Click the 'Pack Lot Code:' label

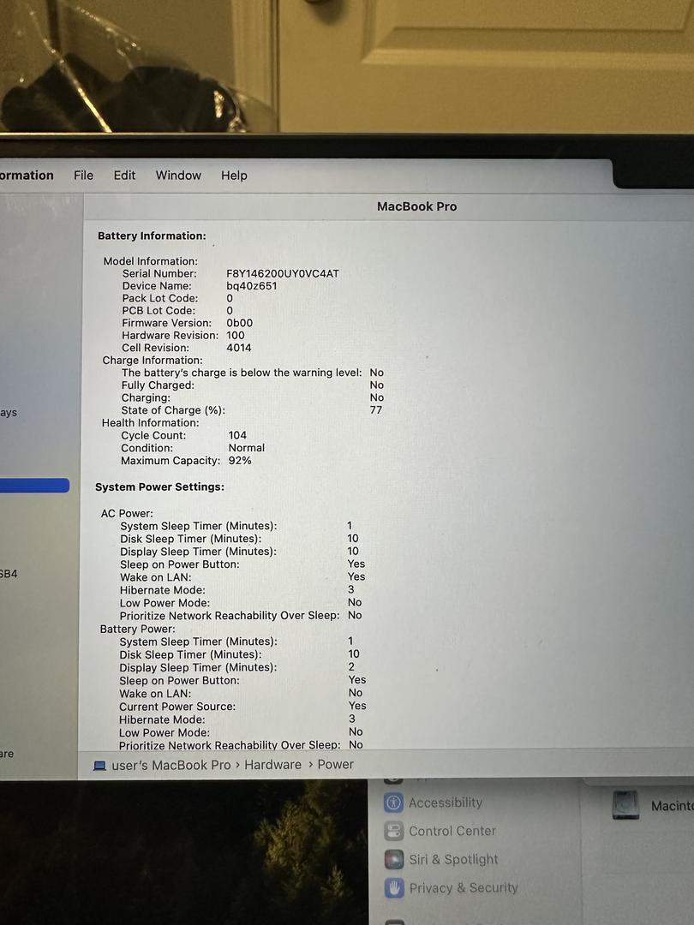[x=160, y=299]
